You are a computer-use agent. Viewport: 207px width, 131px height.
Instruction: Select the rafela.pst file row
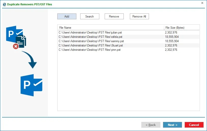pos(129,37)
